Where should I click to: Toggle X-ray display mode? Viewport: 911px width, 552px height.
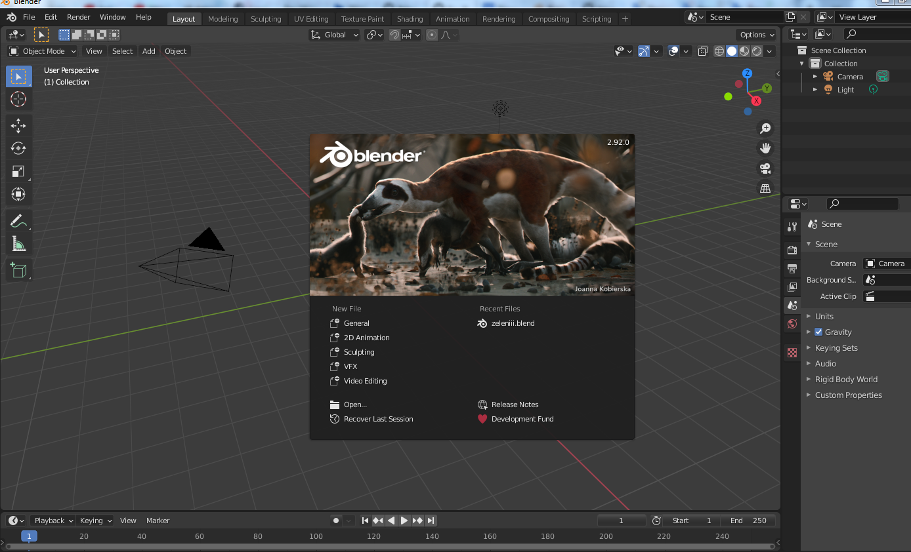703,51
